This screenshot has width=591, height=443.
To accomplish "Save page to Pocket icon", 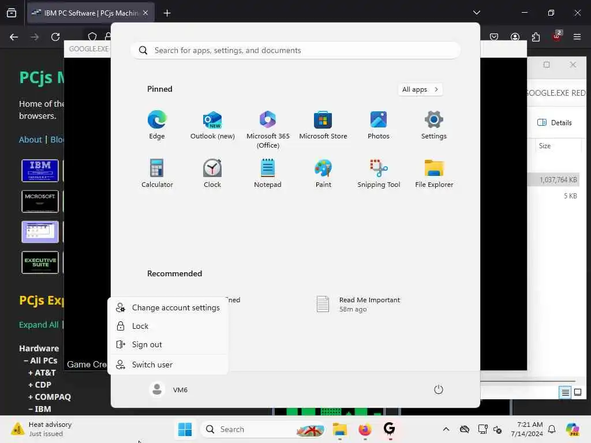I will pyautogui.click(x=494, y=37).
